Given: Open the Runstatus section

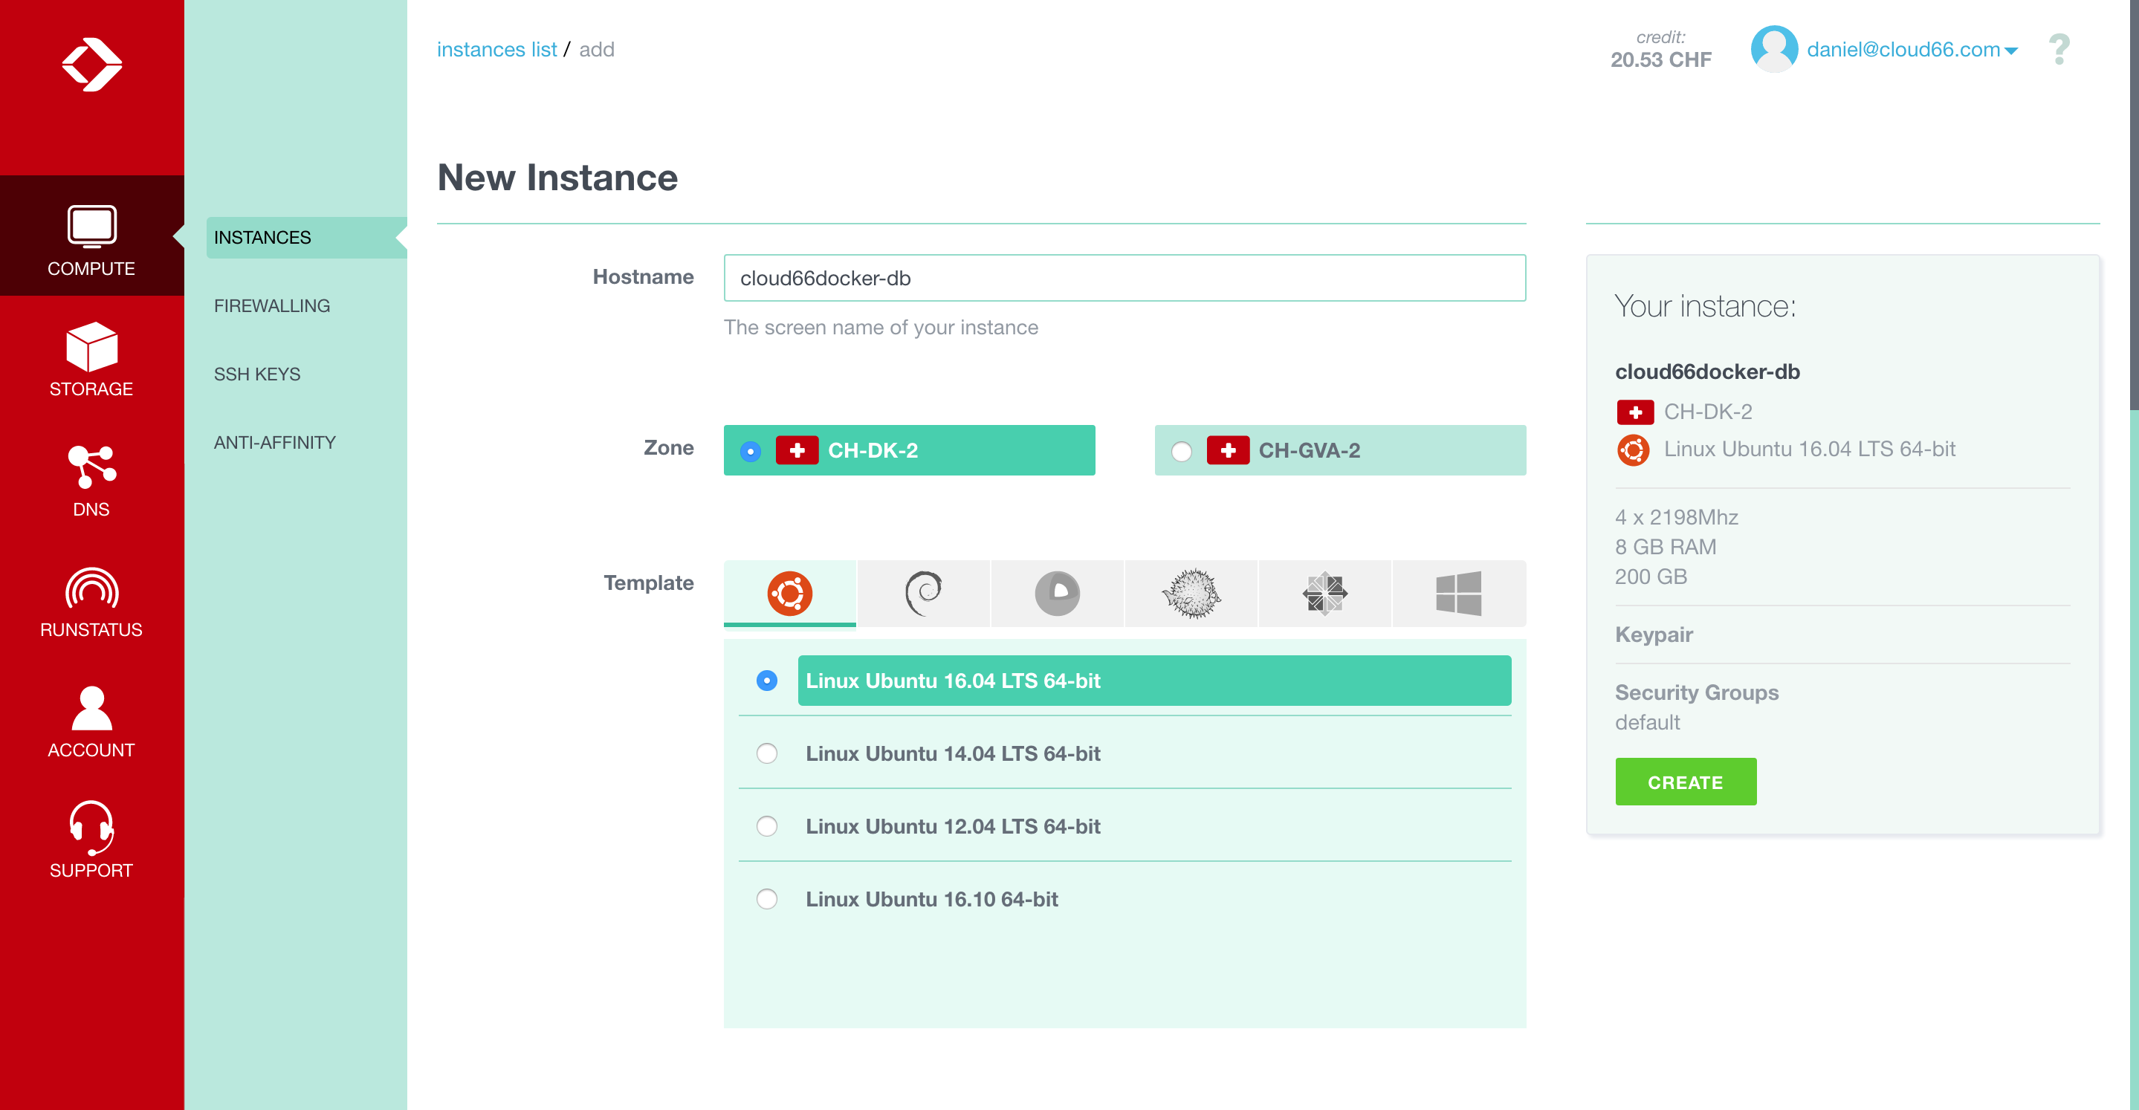Looking at the screenshot, I should (91, 600).
